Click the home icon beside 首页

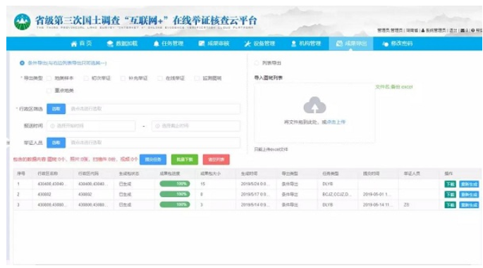click(73, 44)
